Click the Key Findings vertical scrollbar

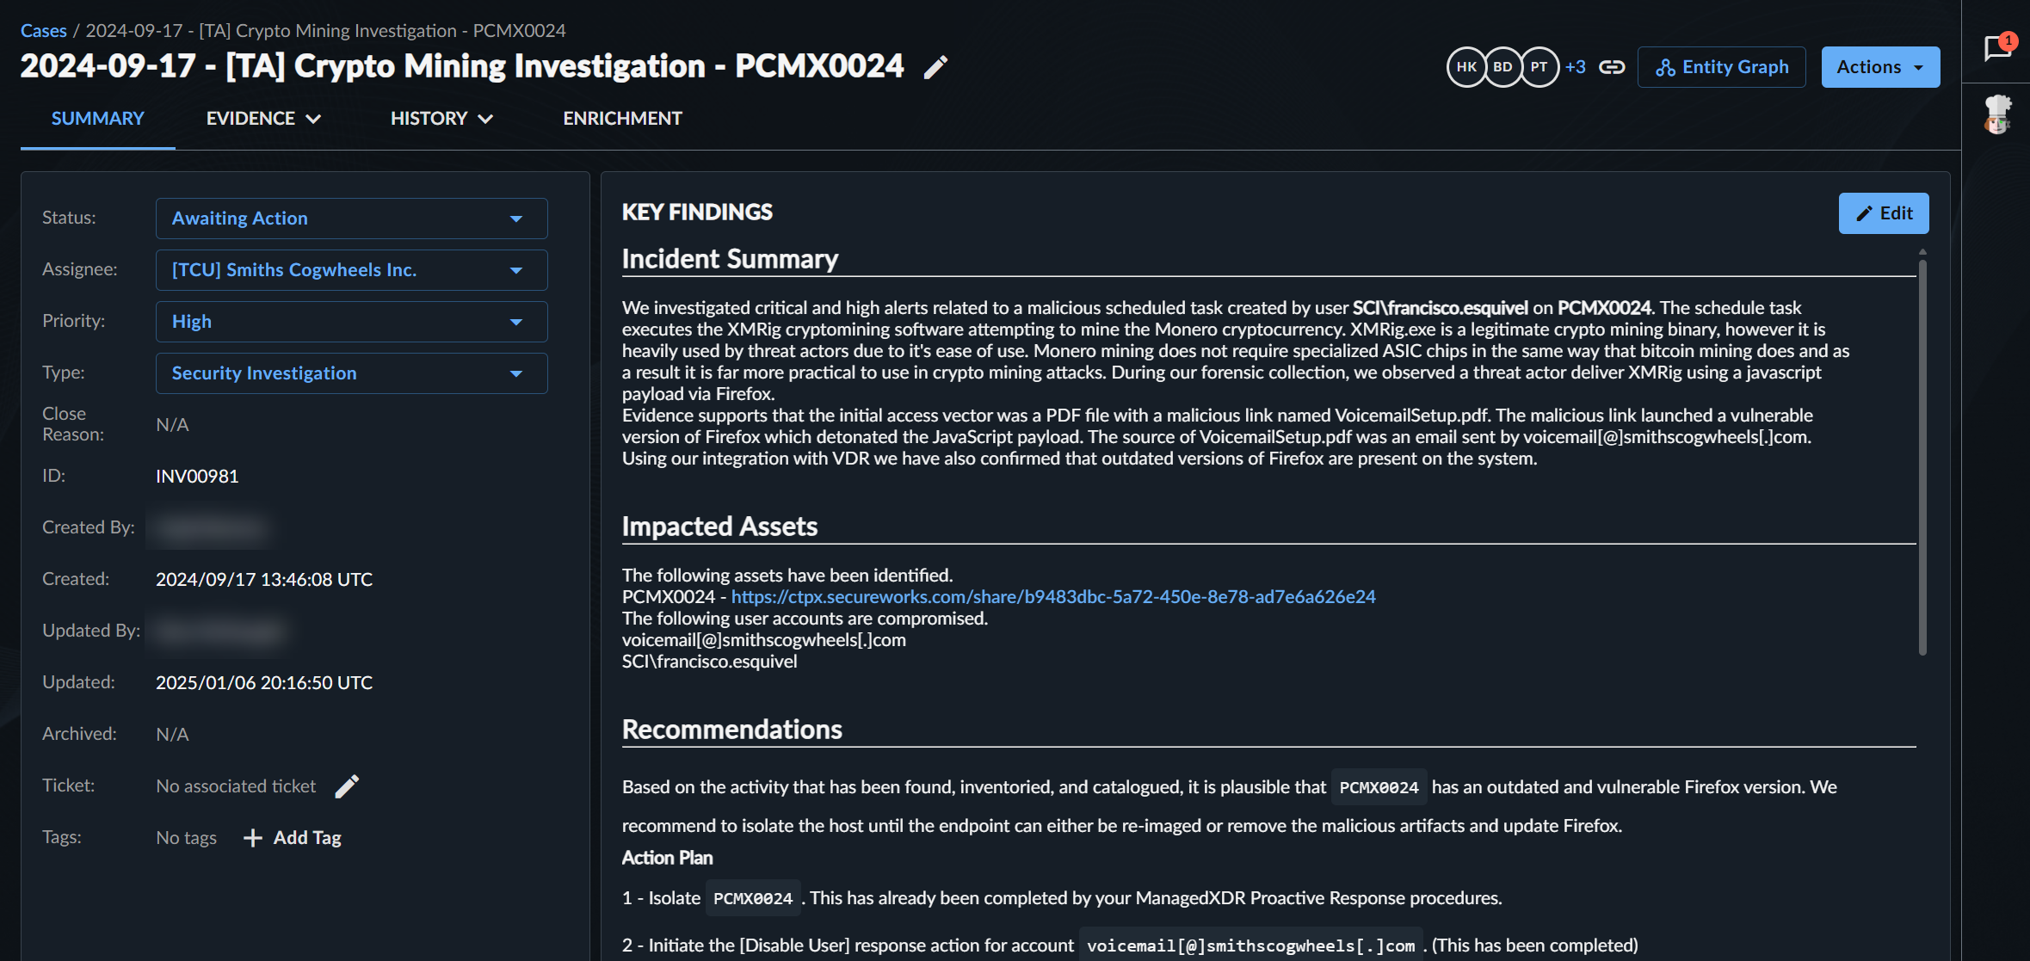point(1922,456)
